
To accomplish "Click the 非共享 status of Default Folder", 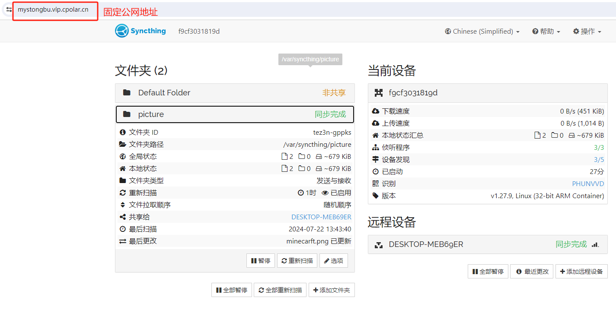I will click(x=334, y=93).
